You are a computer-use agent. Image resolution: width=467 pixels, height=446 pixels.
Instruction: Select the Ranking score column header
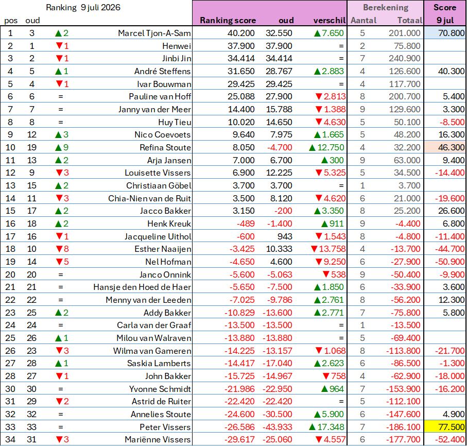click(228, 20)
